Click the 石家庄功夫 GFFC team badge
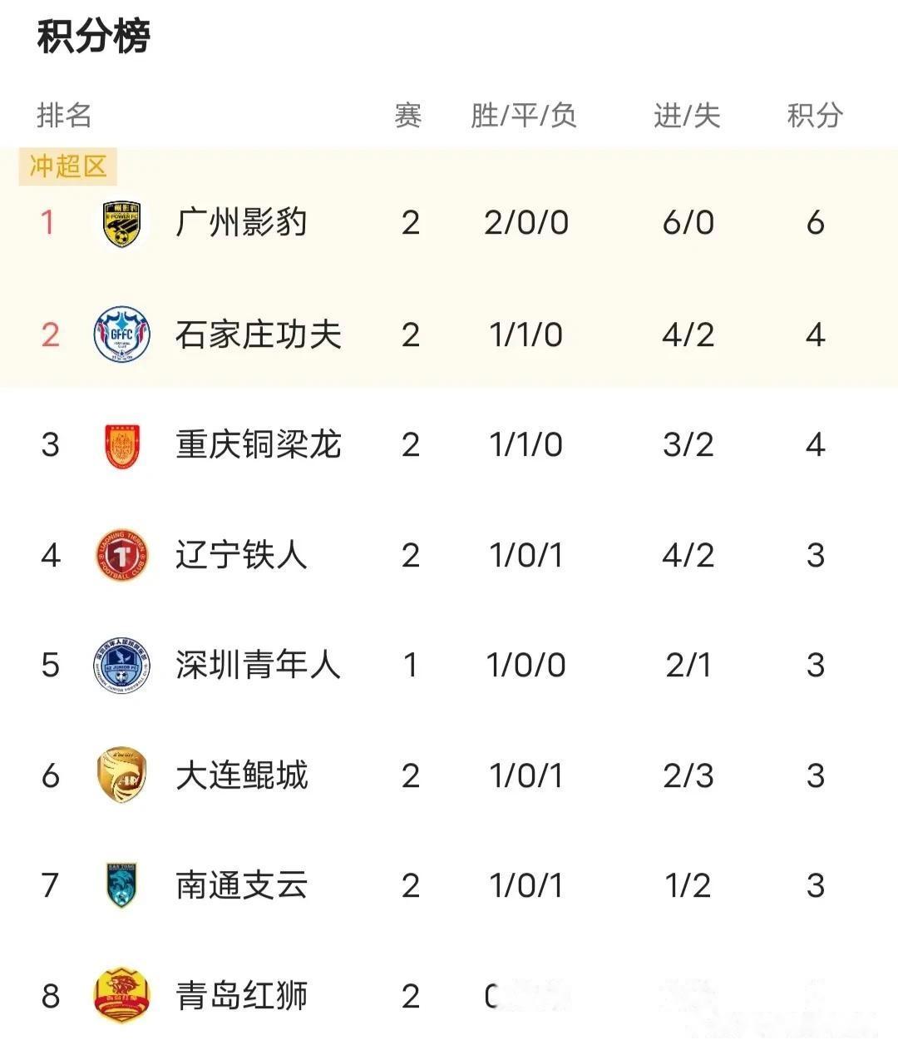 (121, 334)
